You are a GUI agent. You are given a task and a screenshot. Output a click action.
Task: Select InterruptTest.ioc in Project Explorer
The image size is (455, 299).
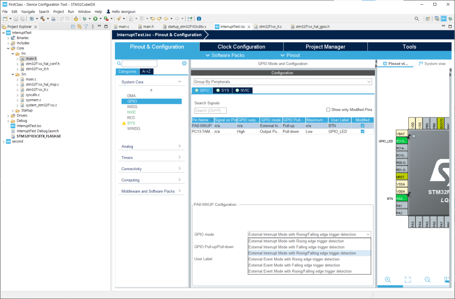tap(29, 126)
